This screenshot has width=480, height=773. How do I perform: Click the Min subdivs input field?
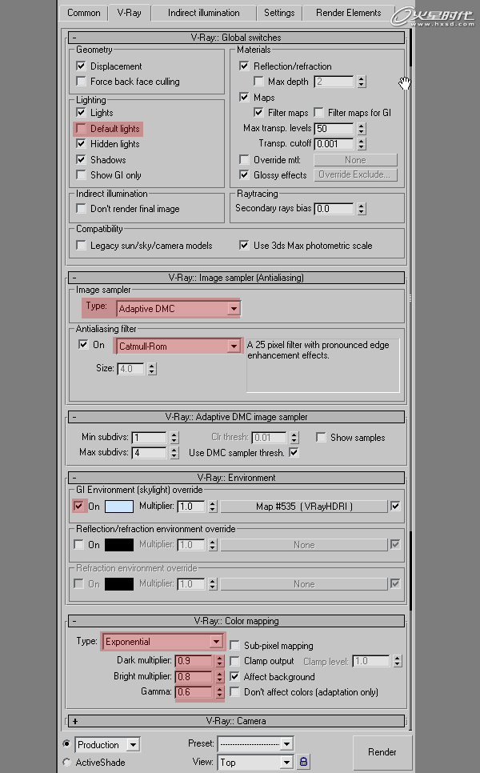click(150, 438)
